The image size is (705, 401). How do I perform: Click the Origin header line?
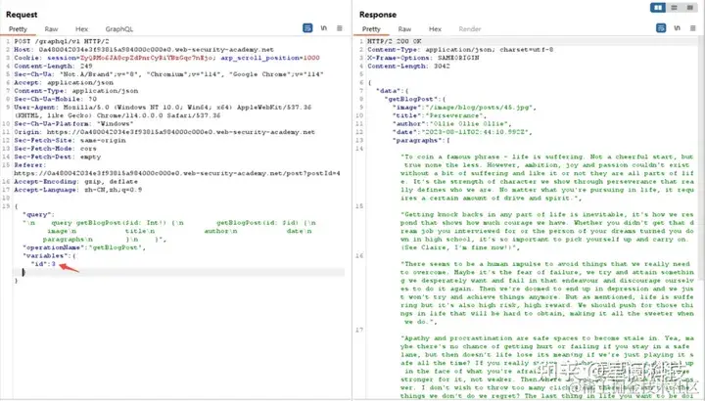(x=164, y=132)
